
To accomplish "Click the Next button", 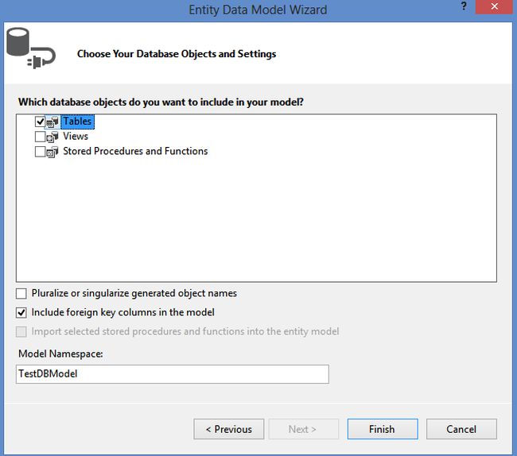I will [x=302, y=429].
